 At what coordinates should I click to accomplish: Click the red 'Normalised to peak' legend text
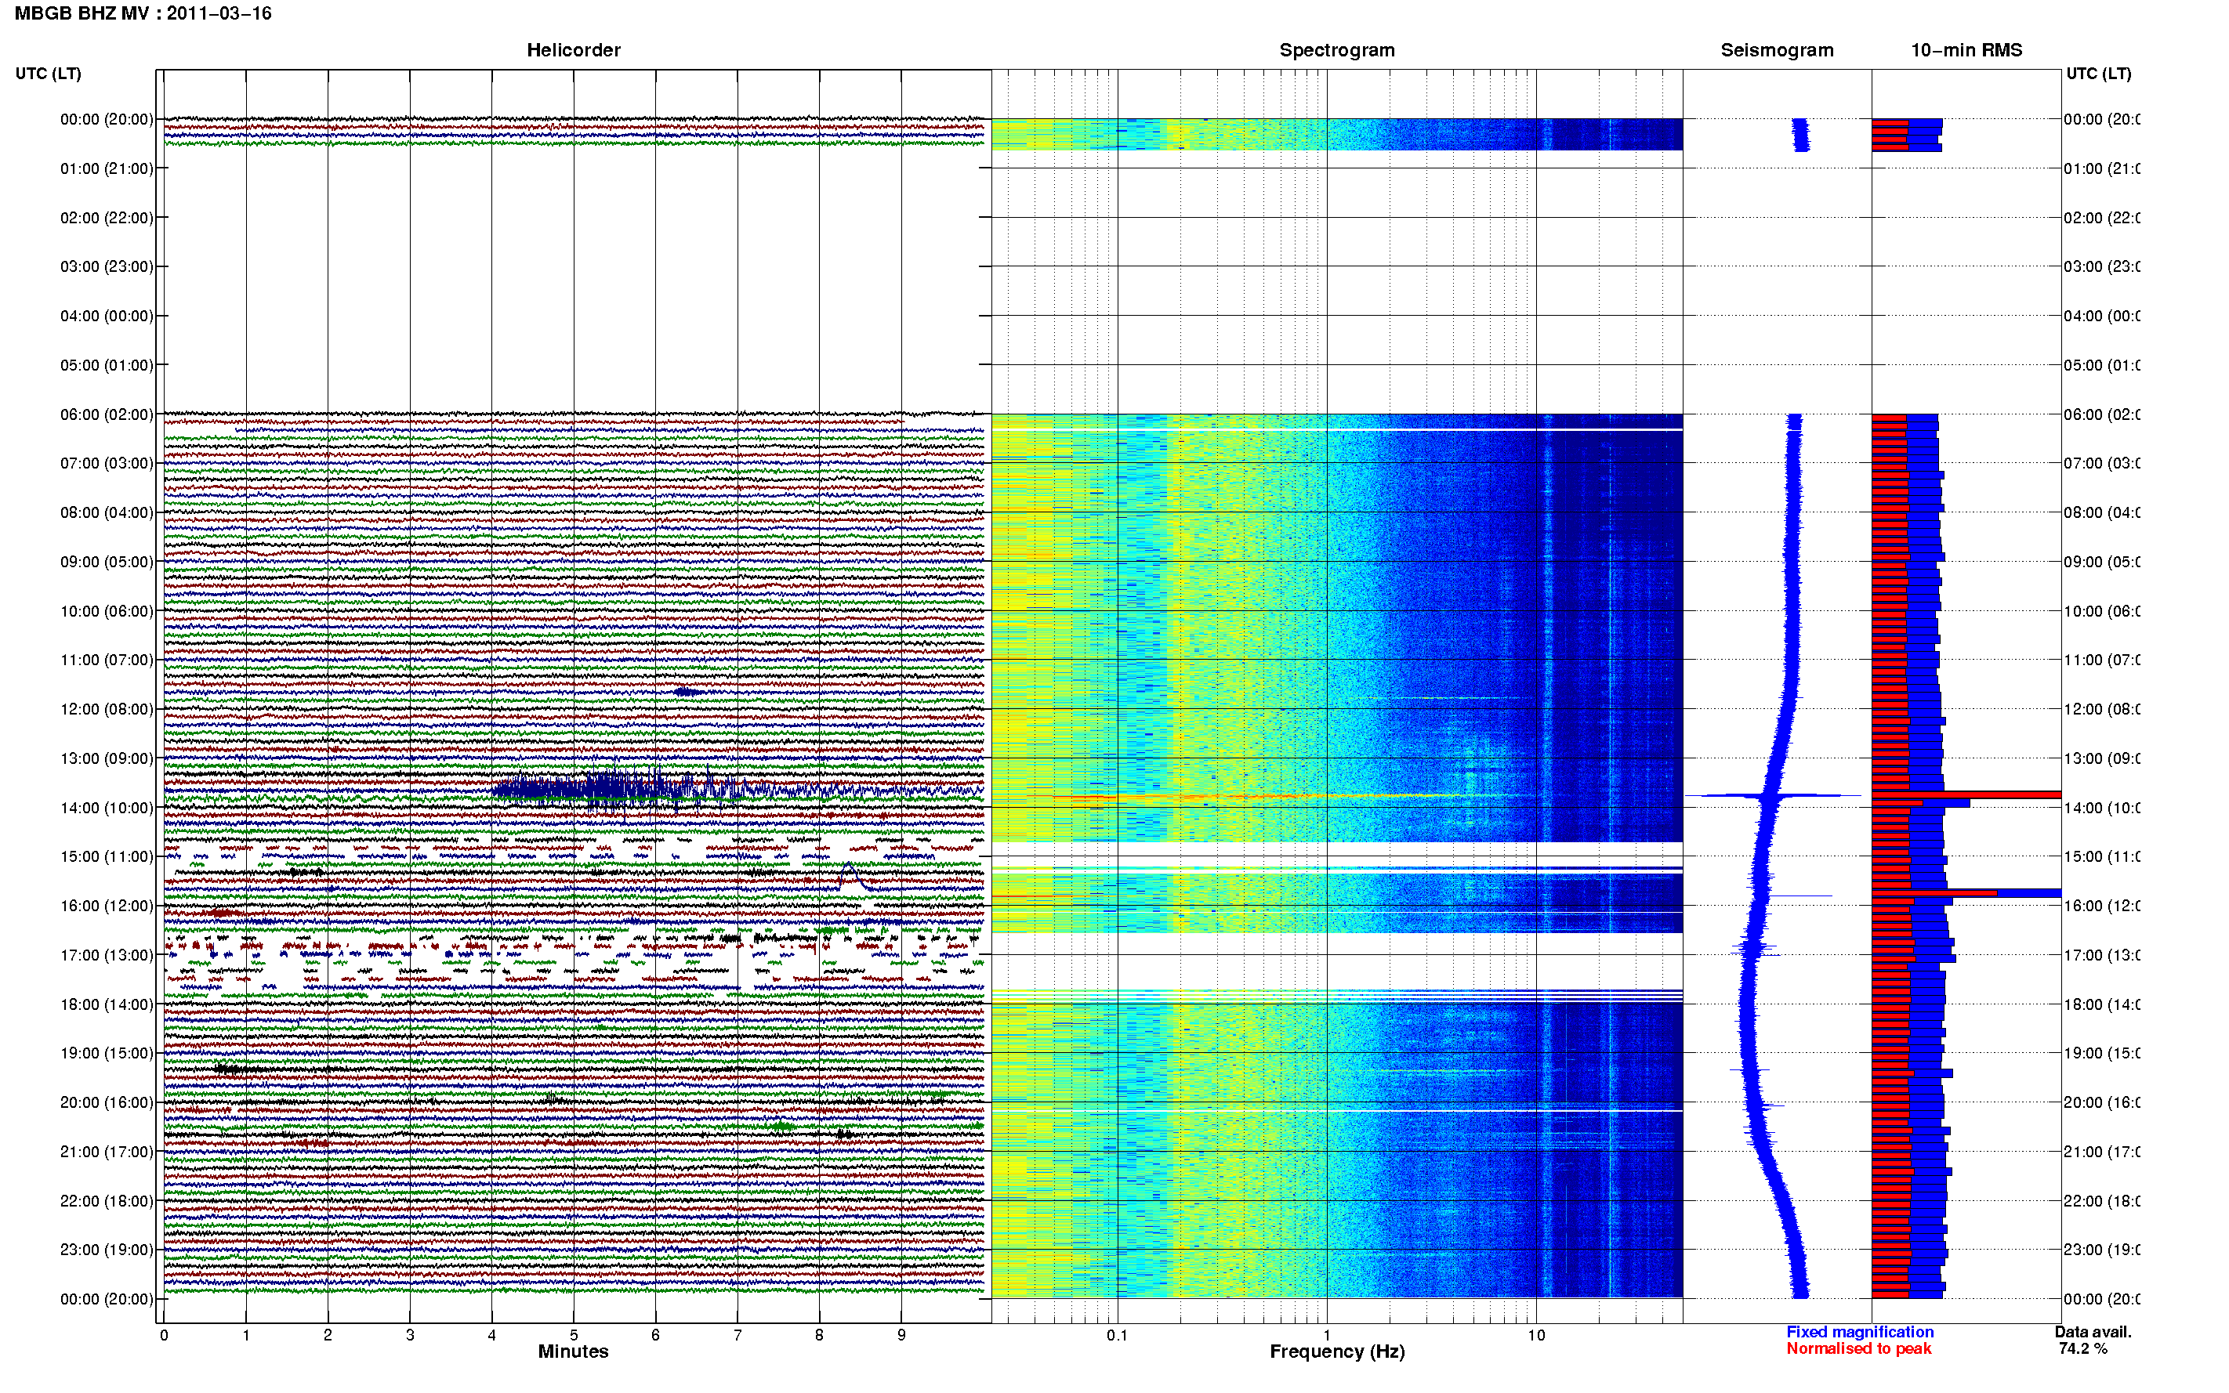(1858, 1349)
